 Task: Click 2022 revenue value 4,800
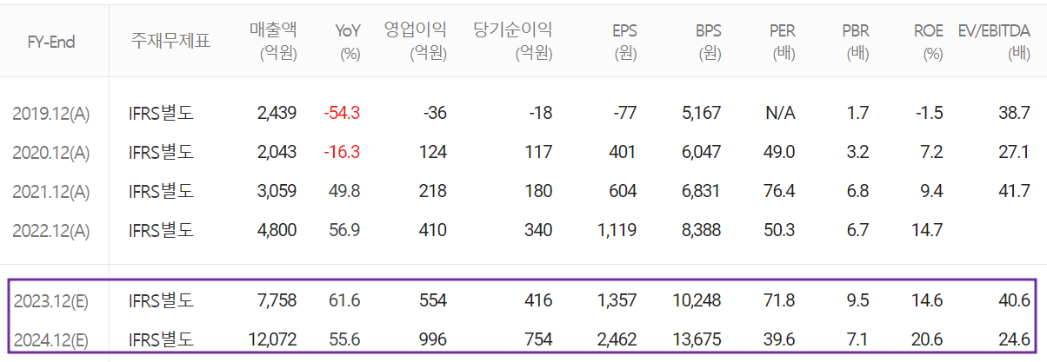(277, 230)
